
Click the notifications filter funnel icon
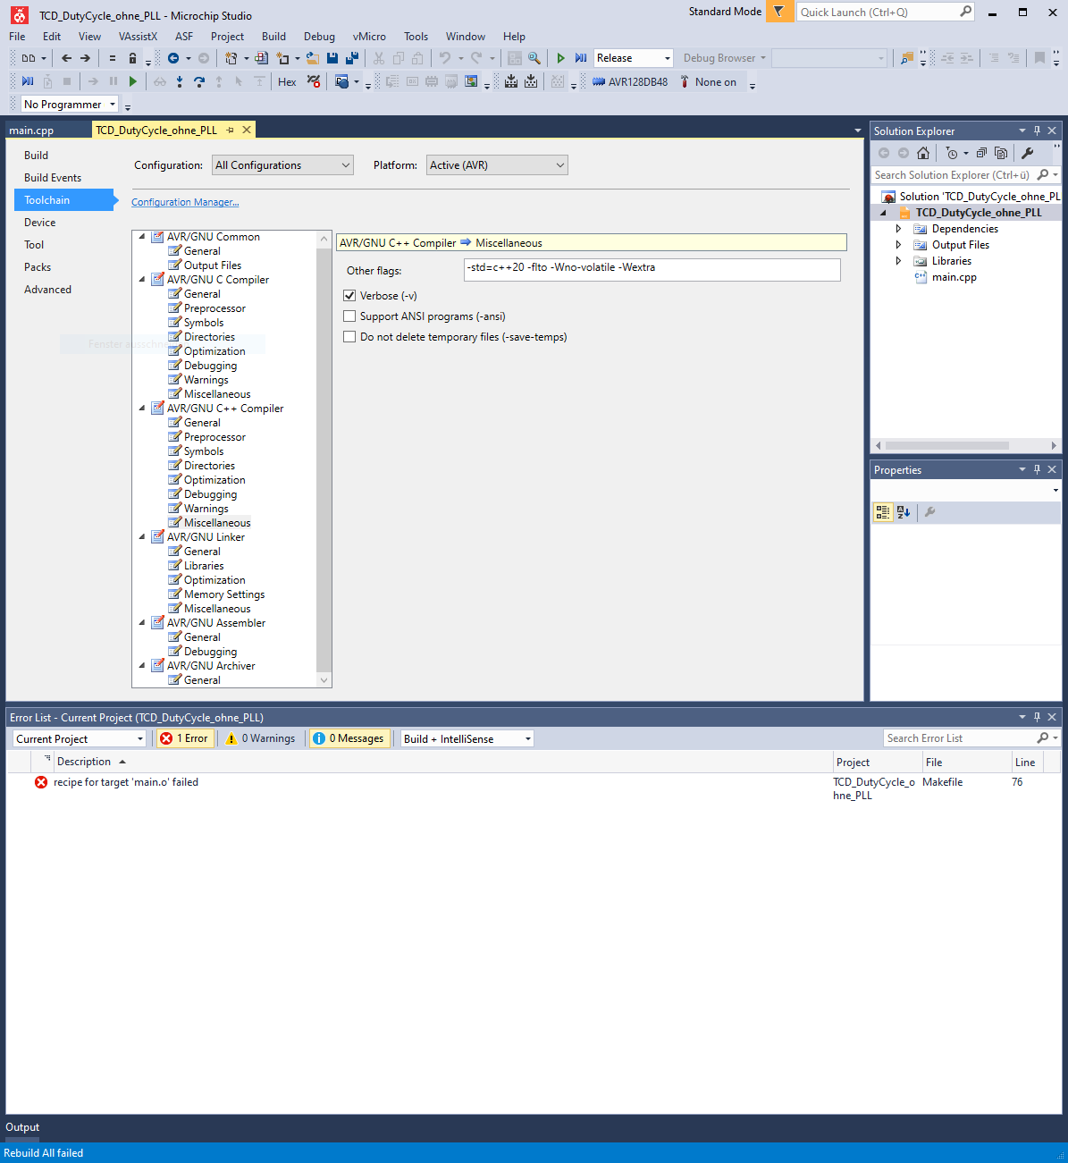(x=779, y=12)
